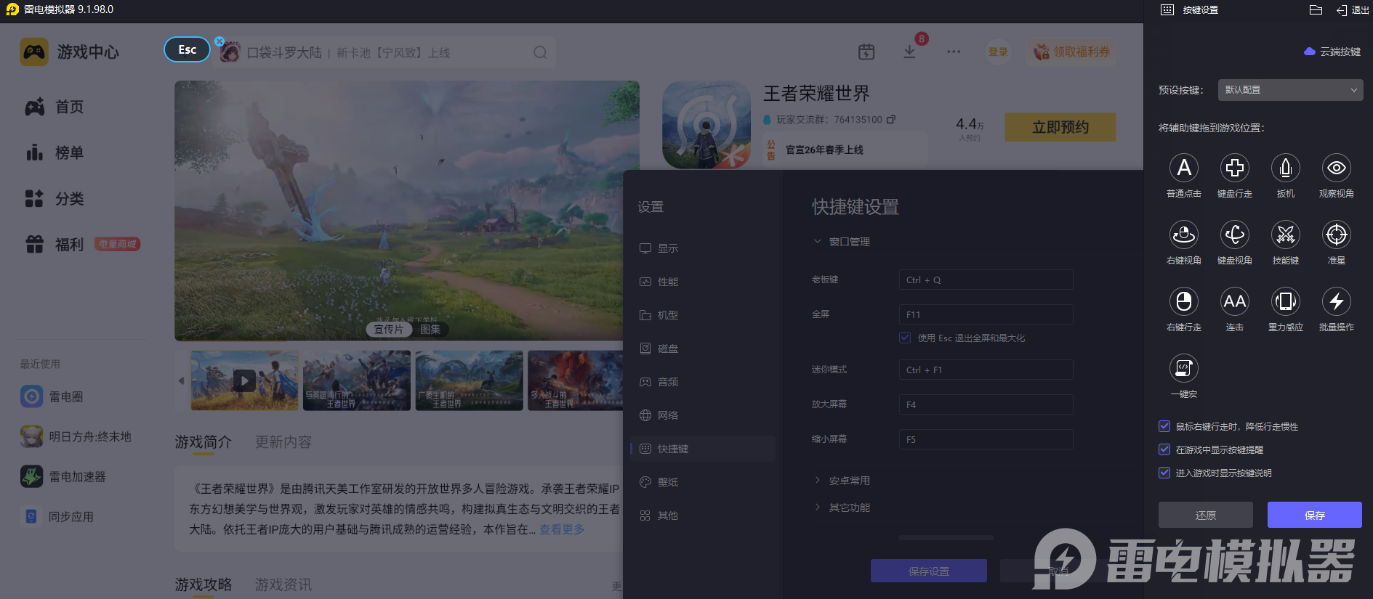
Task: Uncheck 在游戏中显示按键提醒 option
Action: (1164, 450)
